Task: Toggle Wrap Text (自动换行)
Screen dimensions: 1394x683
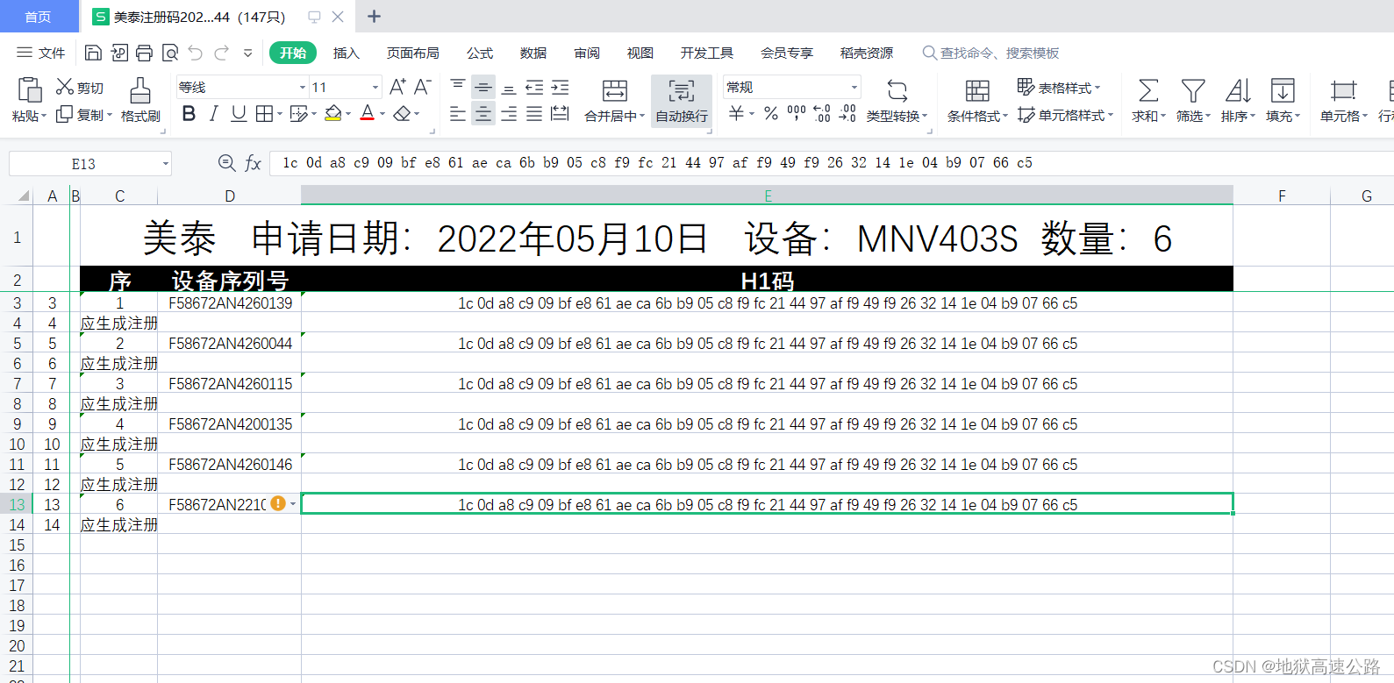Action: pyautogui.click(x=682, y=101)
